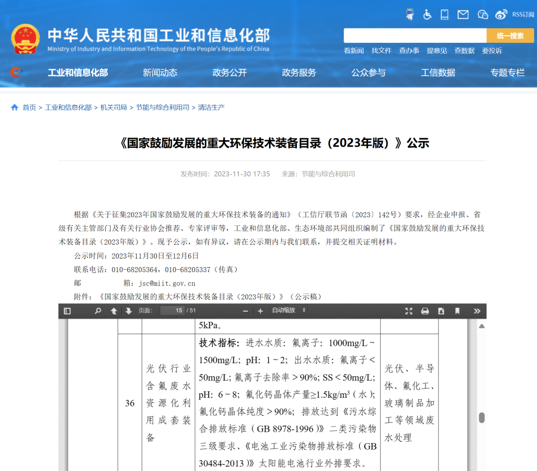
Task: Open the WeChat icon in header
Action: tap(483, 14)
